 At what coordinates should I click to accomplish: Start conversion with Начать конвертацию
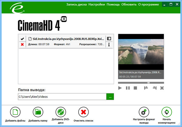point(167,112)
